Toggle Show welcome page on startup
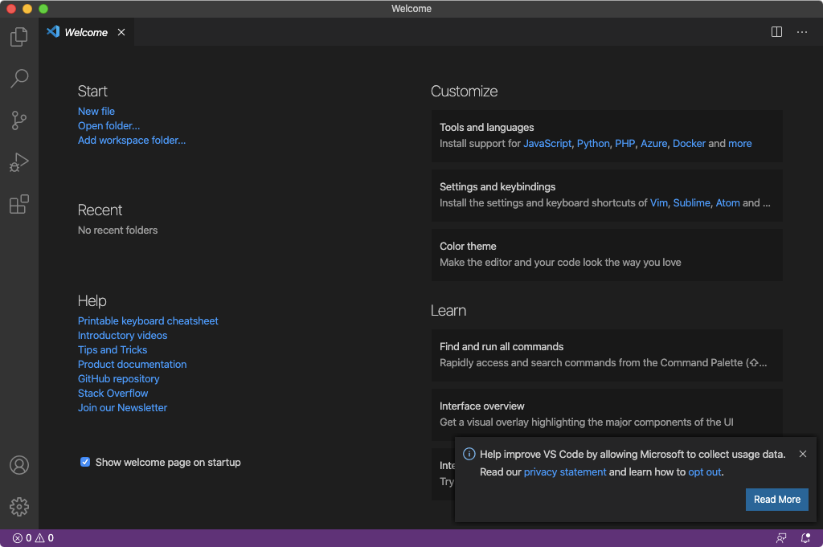 coord(85,462)
